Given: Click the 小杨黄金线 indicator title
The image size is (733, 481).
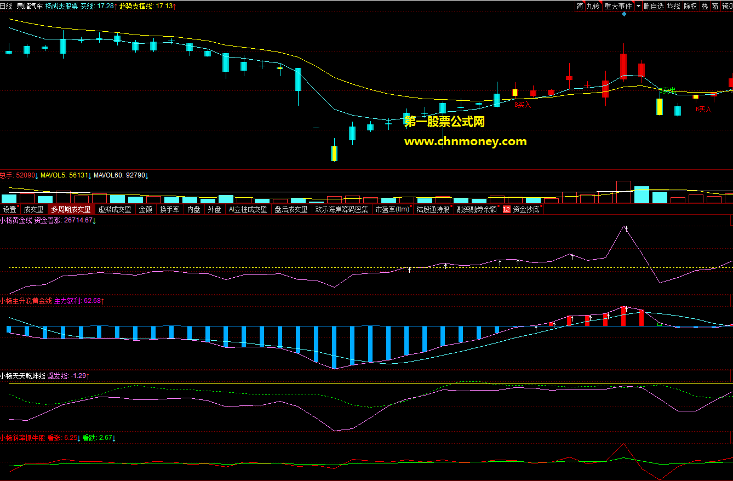Looking at the screenshot, I should (16, 220).
